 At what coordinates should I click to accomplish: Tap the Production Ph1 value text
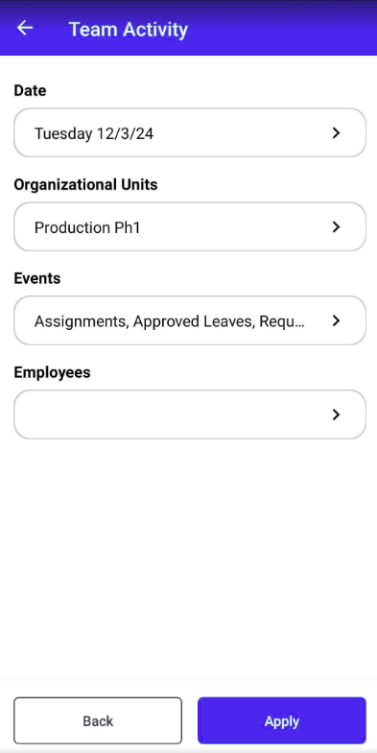(87, 227)
